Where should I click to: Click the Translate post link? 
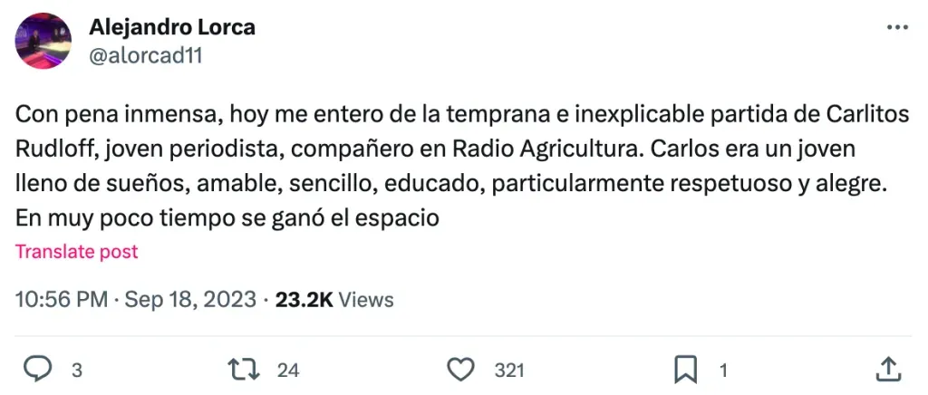point(77,251)
